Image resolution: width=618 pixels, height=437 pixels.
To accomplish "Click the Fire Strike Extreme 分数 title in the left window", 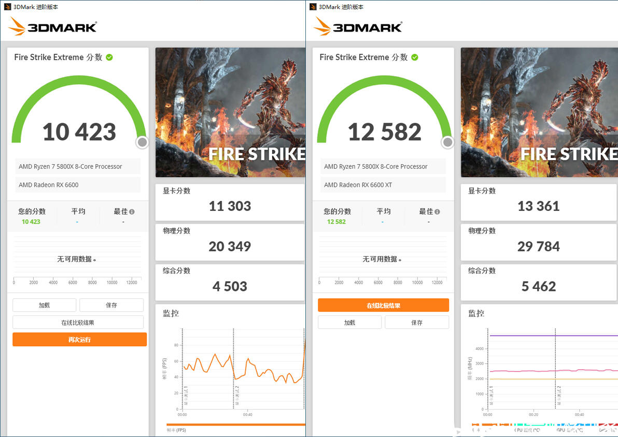I will pyautogui.click(x=59, y=57).
